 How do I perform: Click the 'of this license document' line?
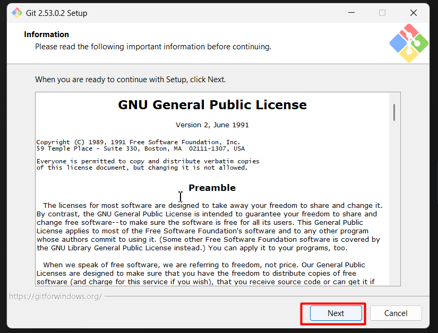tap(142, 168)
